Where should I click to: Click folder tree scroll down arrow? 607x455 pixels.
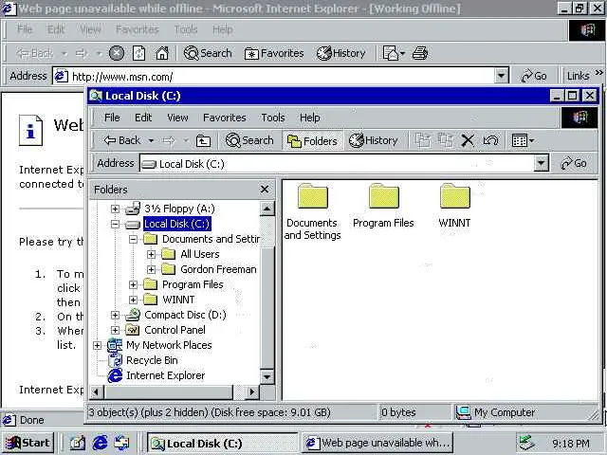pyautogui.click(x=267, y=376)
